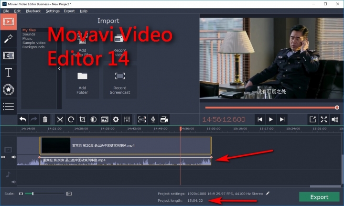Viewport: 344px width, 206px height.
Task: Select the mp4 audio waveform clip
Action: click(125, 161)
